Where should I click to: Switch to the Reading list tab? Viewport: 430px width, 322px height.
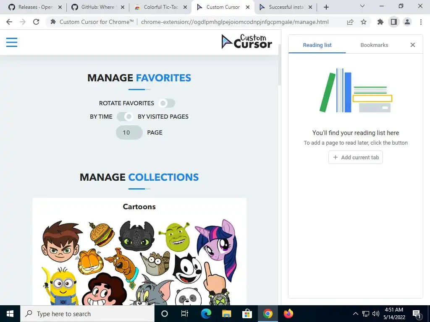point(317,45)
